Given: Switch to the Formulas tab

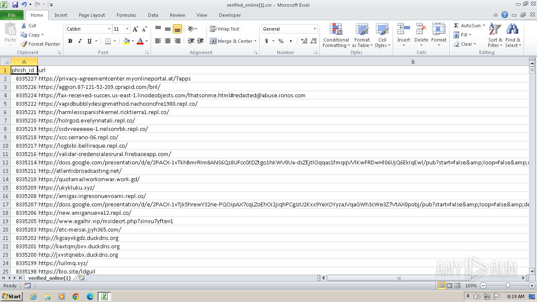Looking at the screenshot, I should (x=126, y=15).
